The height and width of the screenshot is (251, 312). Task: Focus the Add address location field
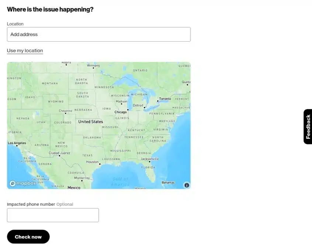click(x=98, y=34)
